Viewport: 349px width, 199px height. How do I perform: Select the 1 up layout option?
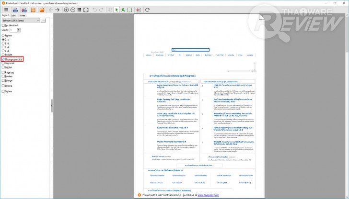(x=3, y=39)
